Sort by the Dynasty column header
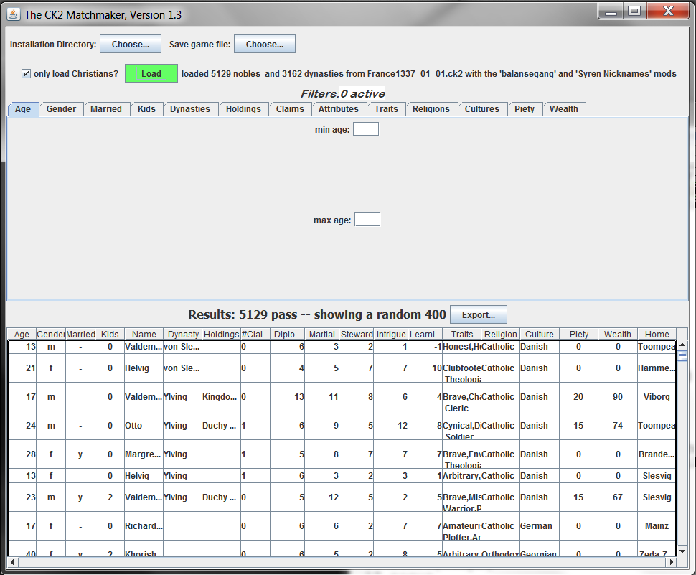This screenshot has width=696, height=575. point(183,334)
